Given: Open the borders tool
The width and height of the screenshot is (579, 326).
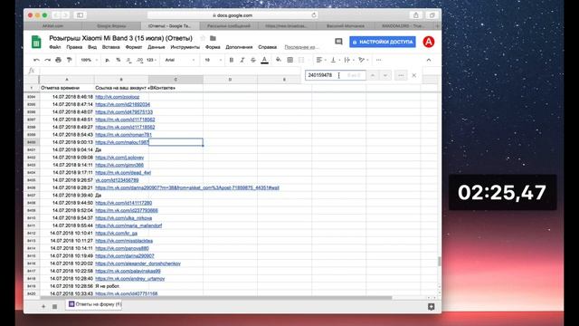Looking at the screenshot, I should pos(289,60).
